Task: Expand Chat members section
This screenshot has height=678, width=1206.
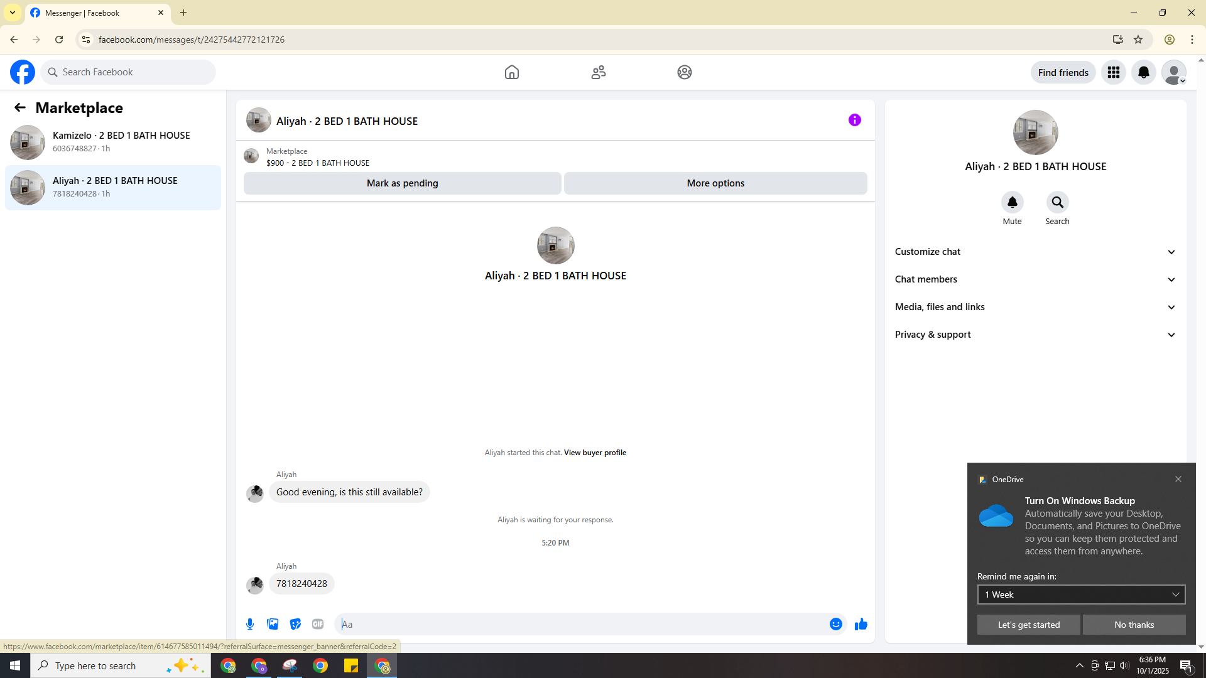Action: point(1036,279)
